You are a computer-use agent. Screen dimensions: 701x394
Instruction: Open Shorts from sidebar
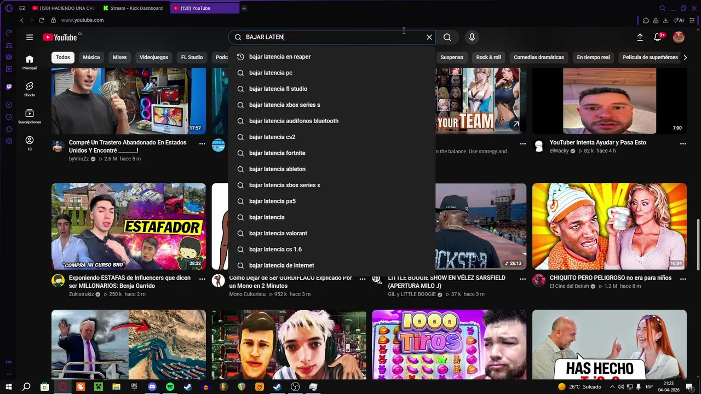[x=30, y=89]
